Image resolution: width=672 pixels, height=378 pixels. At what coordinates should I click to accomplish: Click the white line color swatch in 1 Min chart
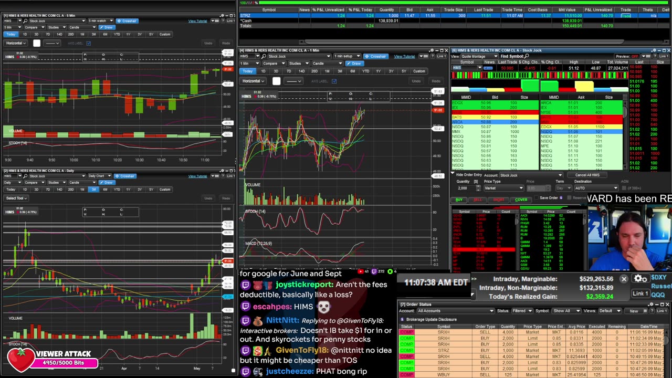tap(276, 81)
